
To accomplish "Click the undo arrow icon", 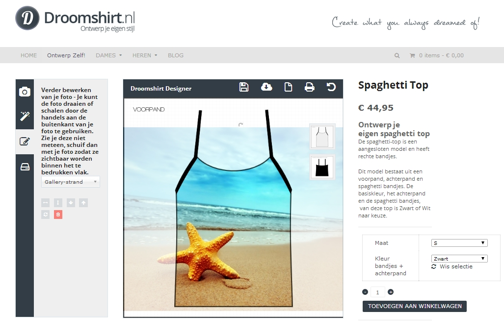I will point(331,87).
